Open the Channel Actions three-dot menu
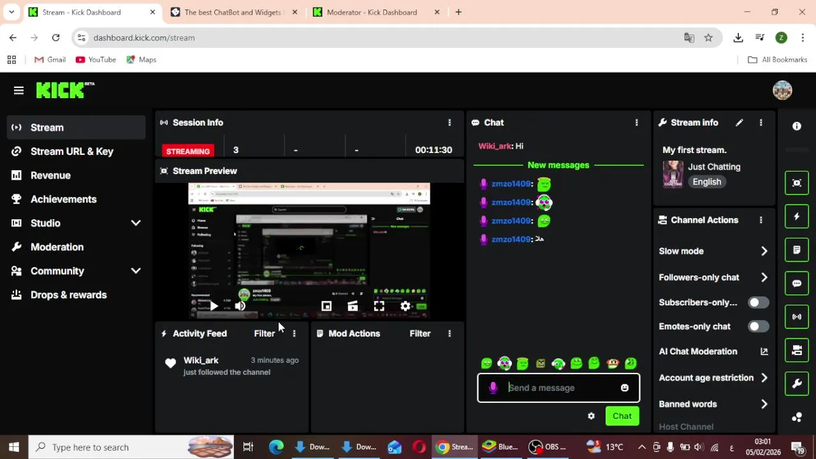816x459 pixels. [761, 220]
